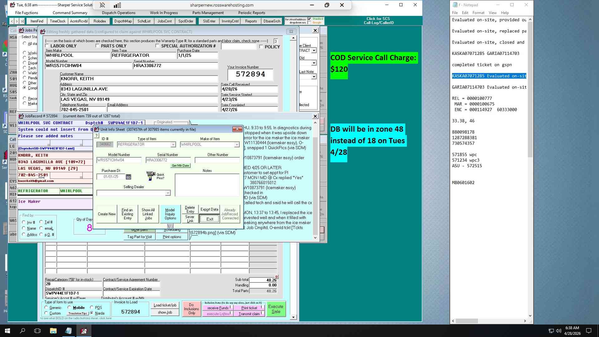Open the taskbar search magnifier
Image resolution: width=599 pixels, height=337 pixels.
(x=22, y=330)
